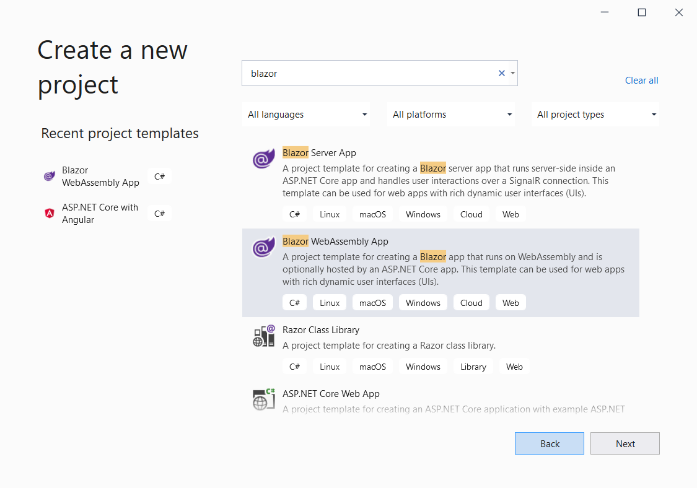Expand the search history arrow
This screenshot has height=488, width=697.
click(512, 72)
